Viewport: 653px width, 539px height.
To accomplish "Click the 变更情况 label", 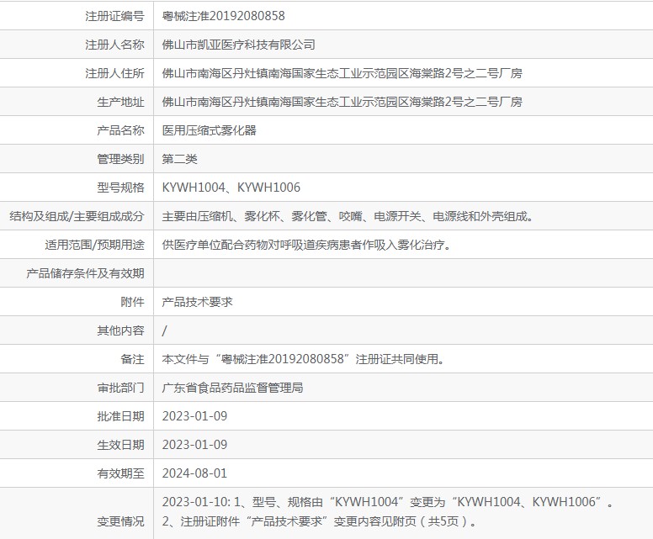I will tap(120, 521).
